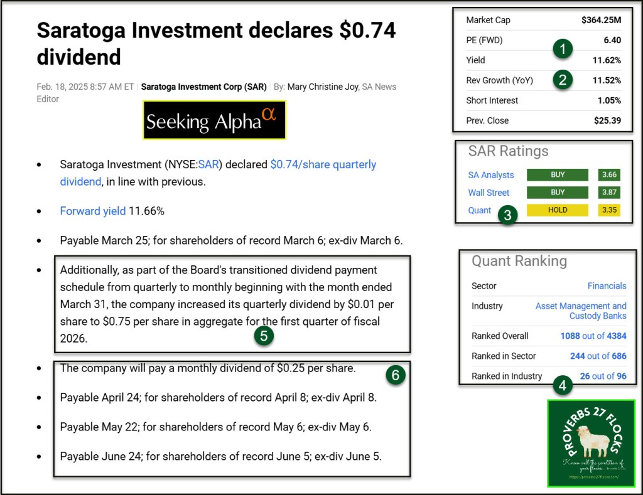Open the SA Analysts ratings link
643x495 pixels.
point(490,175)
